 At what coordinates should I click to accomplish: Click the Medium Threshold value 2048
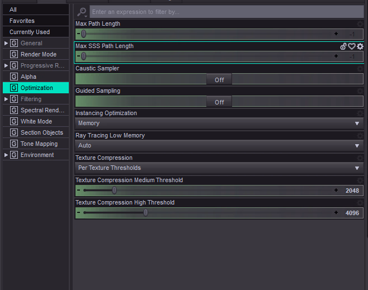tap(352, 191)
